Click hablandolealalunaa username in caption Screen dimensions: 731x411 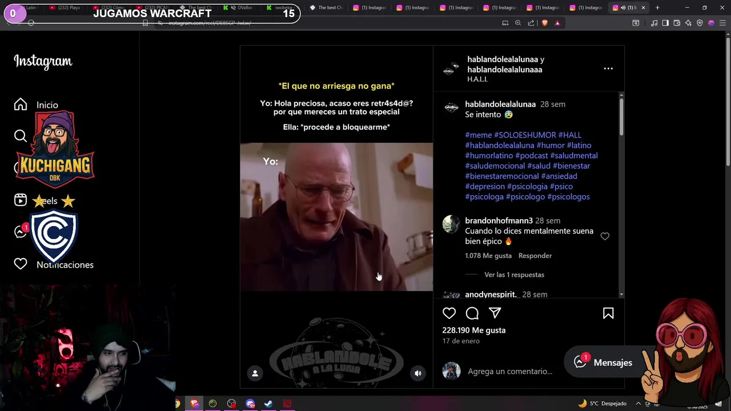point(500,104)
